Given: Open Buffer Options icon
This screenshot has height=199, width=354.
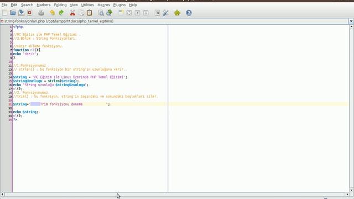Looking at the screenshot, I should (x=157, y=13).
